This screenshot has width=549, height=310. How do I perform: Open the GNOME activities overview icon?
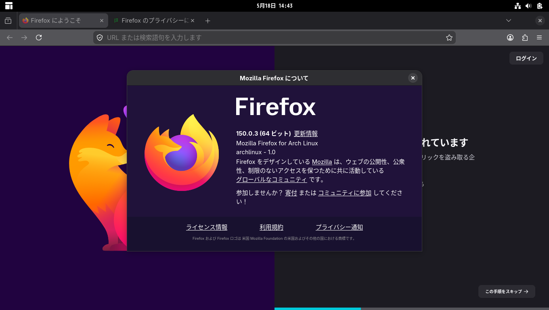(9, 6)
